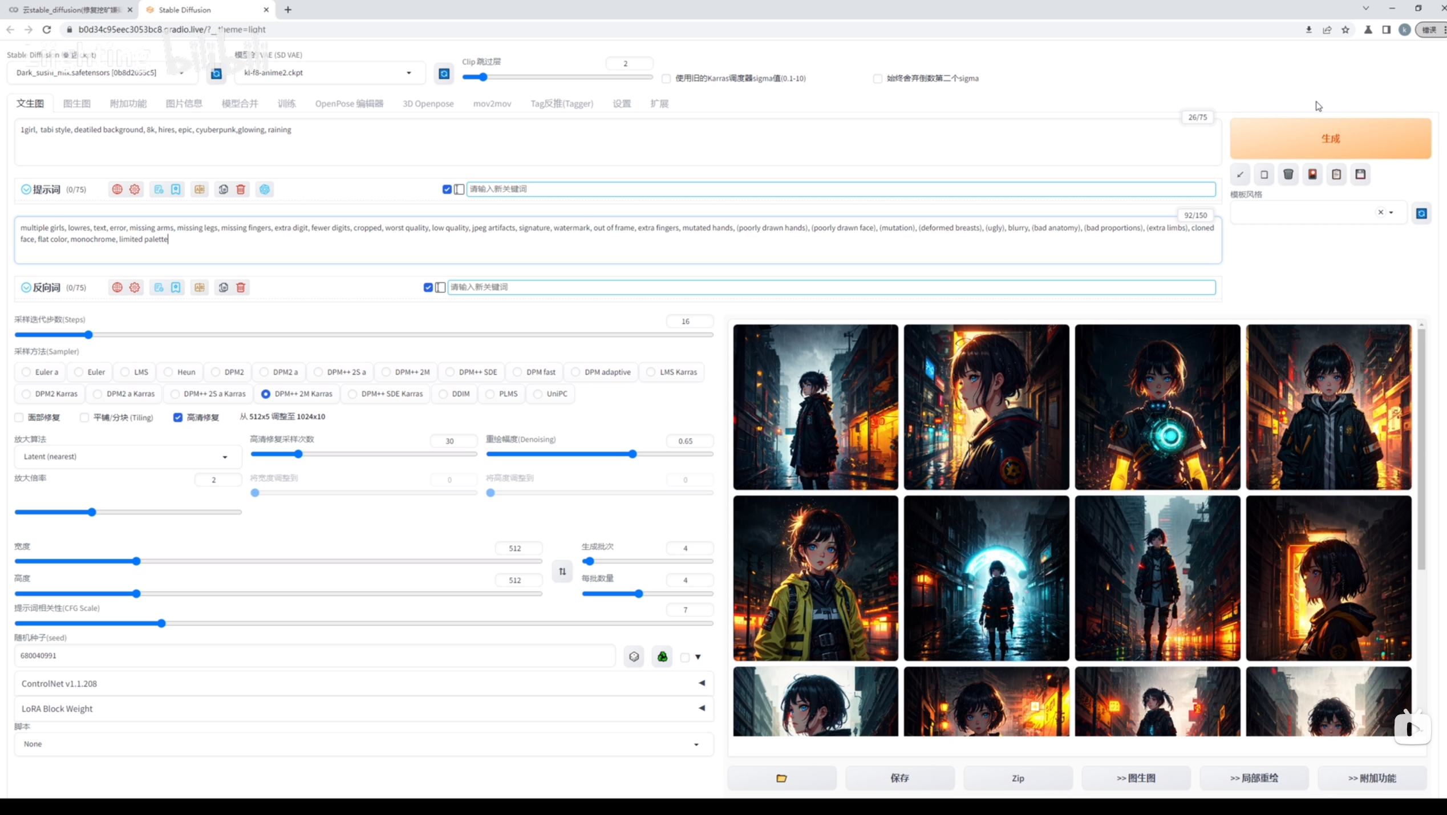Open the 放大算法 Latent (nearest) dropdown

[125, 456]
